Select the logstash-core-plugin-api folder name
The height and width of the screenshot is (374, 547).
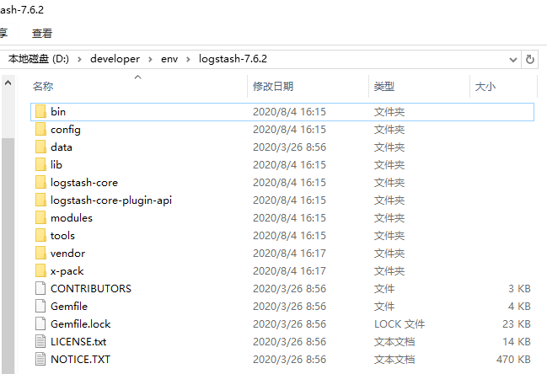click(111, 200)
